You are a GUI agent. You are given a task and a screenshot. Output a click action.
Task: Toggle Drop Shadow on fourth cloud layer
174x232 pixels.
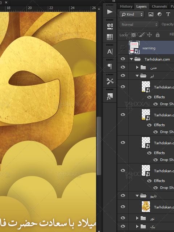coord(156,188)
